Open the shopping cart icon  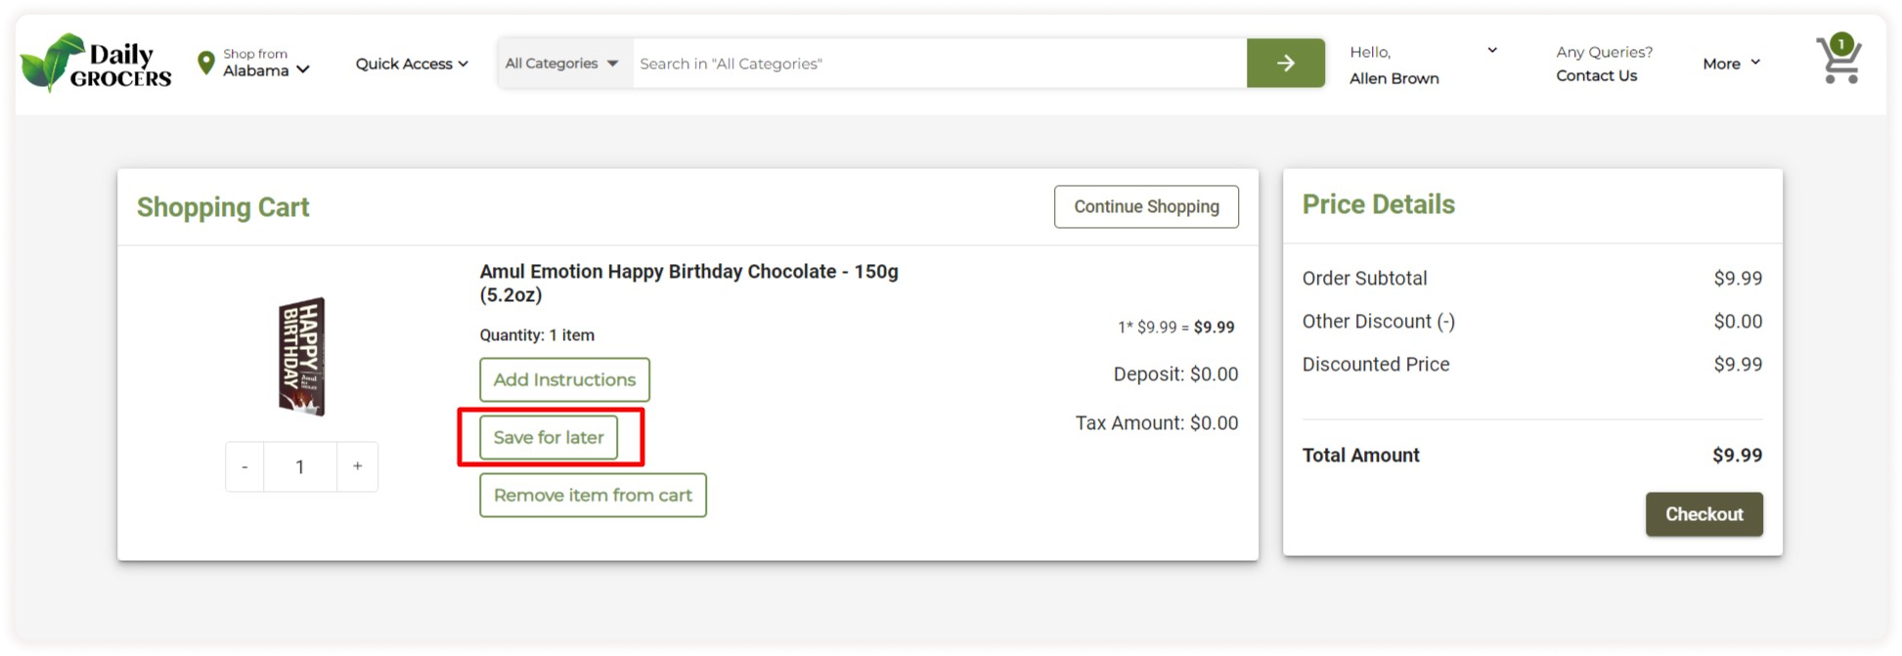[x=1838, y=61]
